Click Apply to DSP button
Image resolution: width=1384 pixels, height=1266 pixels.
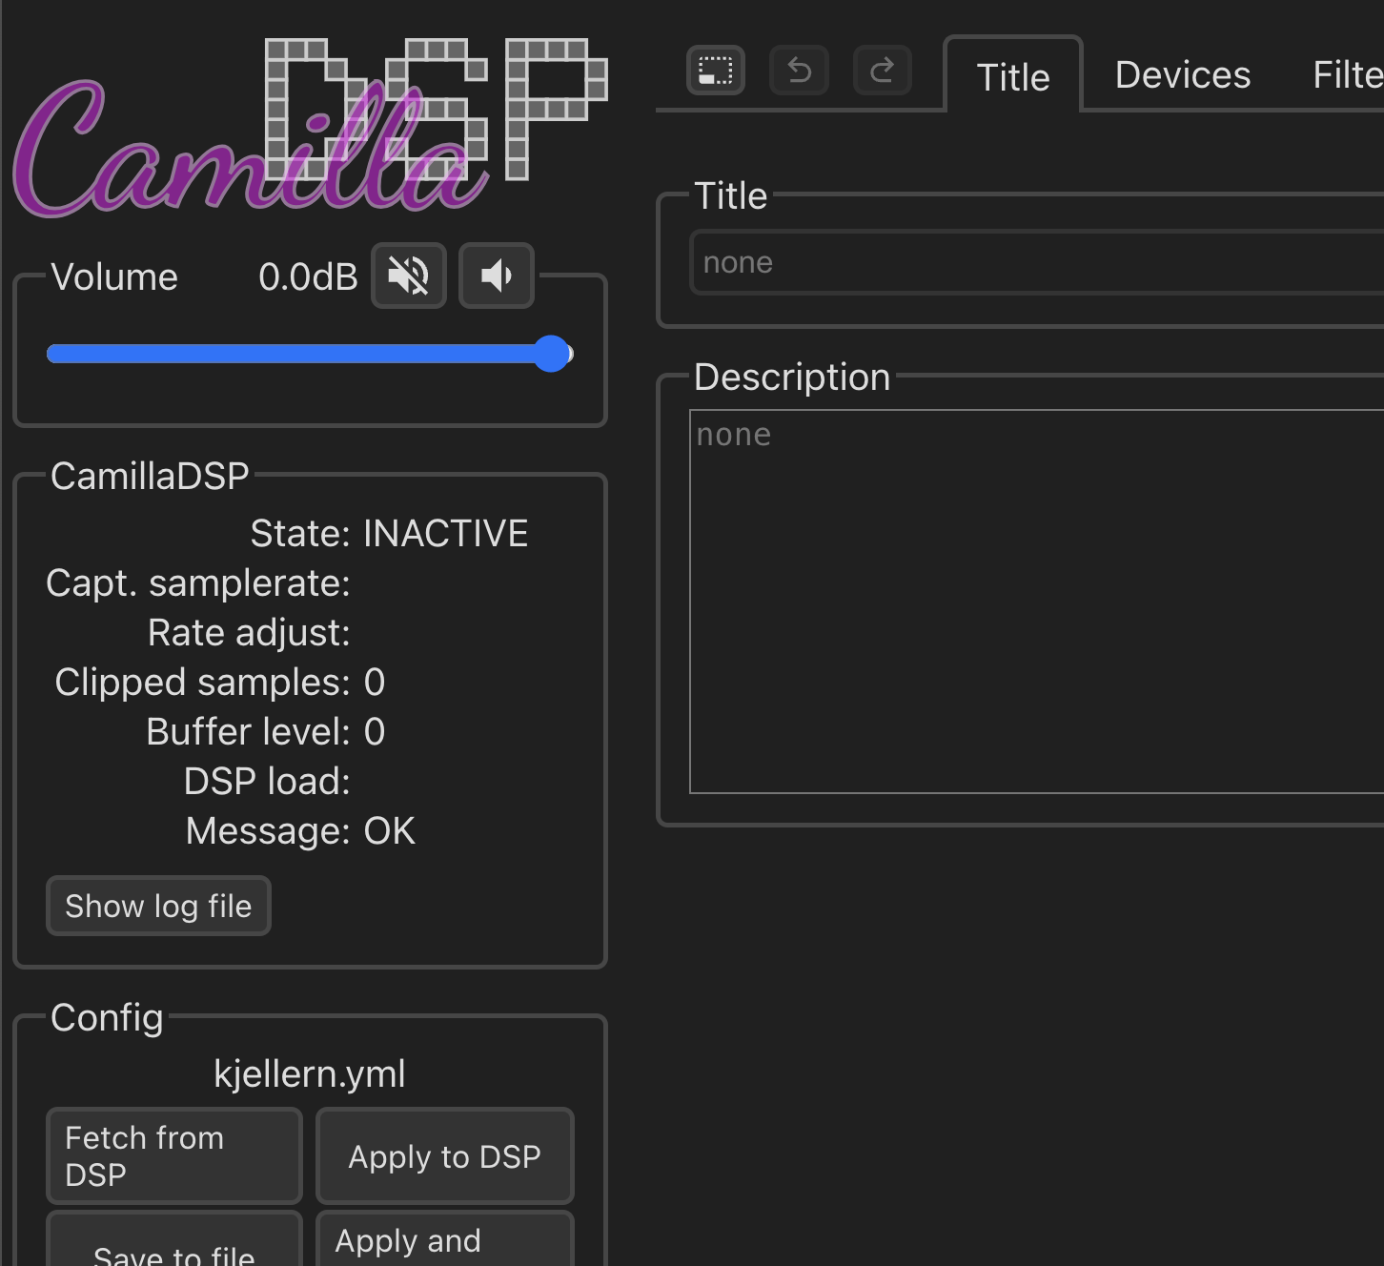click(x=445, y=1155)
